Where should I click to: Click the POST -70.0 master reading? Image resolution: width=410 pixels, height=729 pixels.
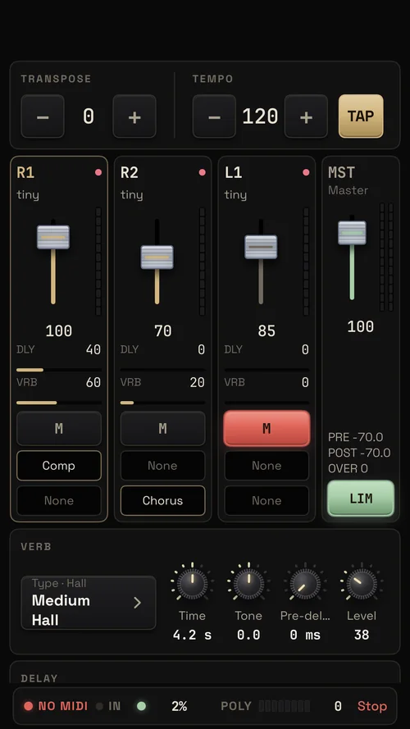tap(359, 453)
